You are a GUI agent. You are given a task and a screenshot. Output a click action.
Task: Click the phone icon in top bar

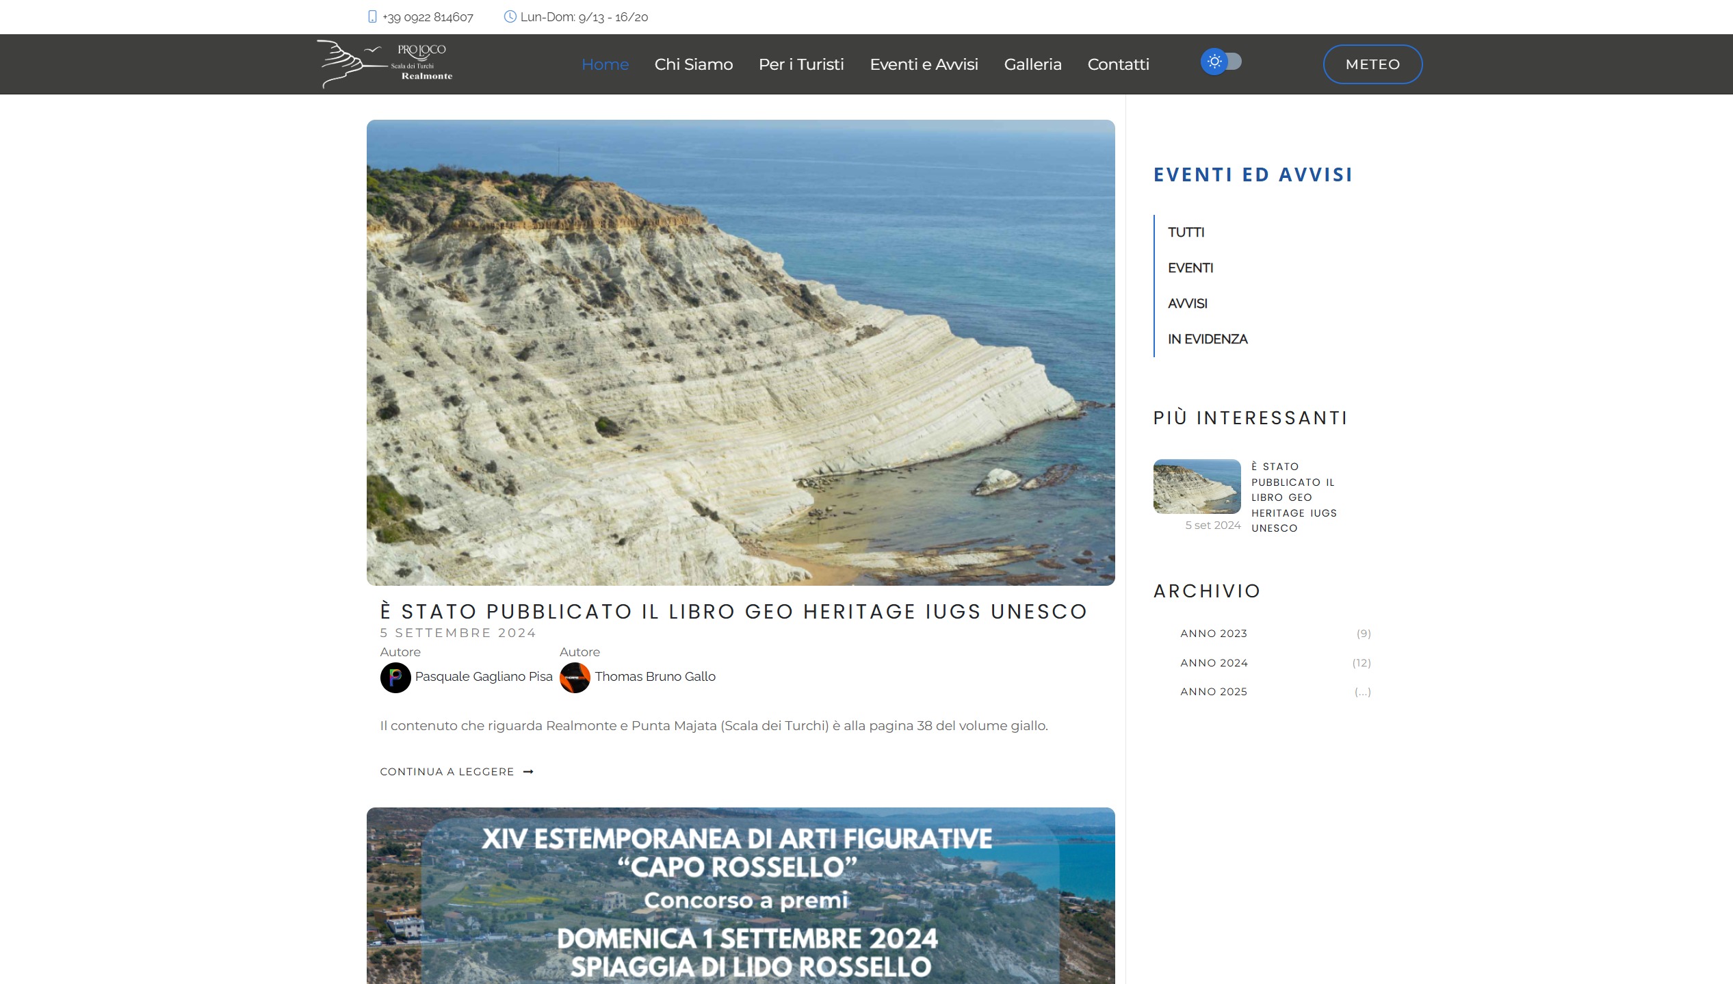[x=372, y=16]
